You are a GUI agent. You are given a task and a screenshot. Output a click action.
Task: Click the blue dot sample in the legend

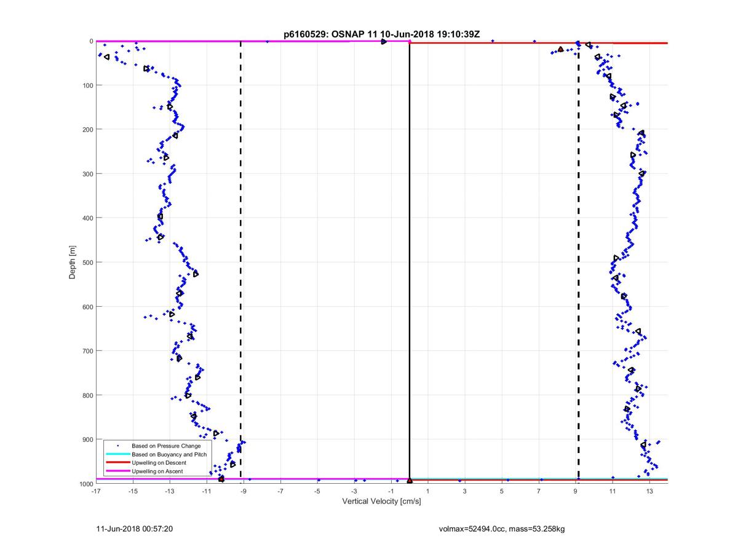(117, 446)
